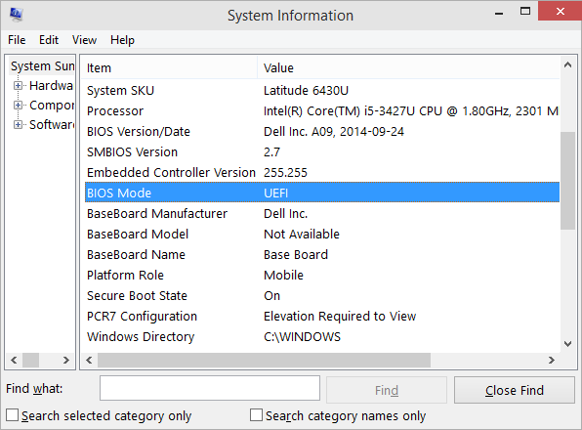582x430 pixels.
Task: Expand the Components tree node
Action: click(18, 106)
